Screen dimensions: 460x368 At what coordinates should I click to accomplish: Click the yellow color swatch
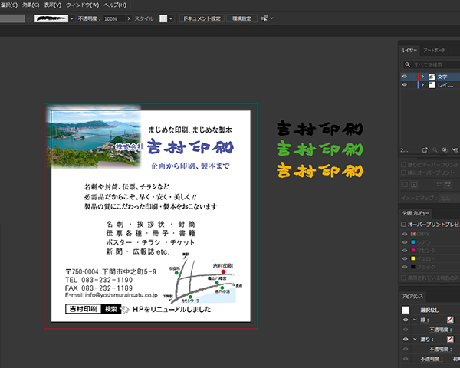[x=412, y=258]
